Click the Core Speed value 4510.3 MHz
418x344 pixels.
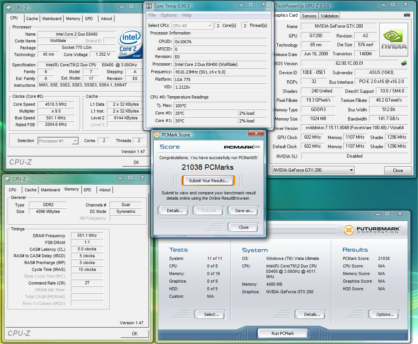tap(56, 104)
